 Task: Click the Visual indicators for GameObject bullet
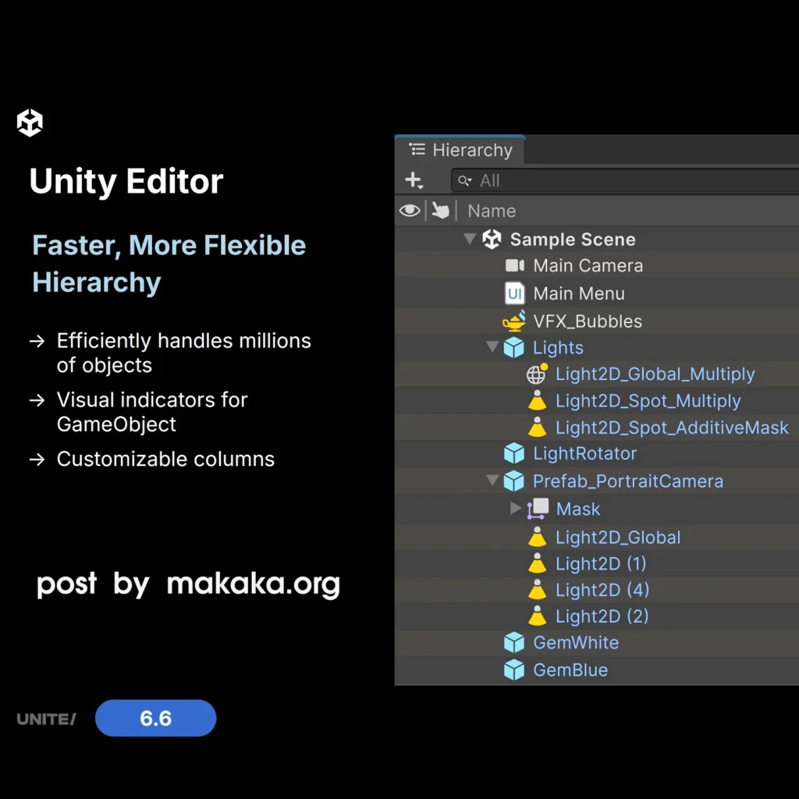(152, 412)
